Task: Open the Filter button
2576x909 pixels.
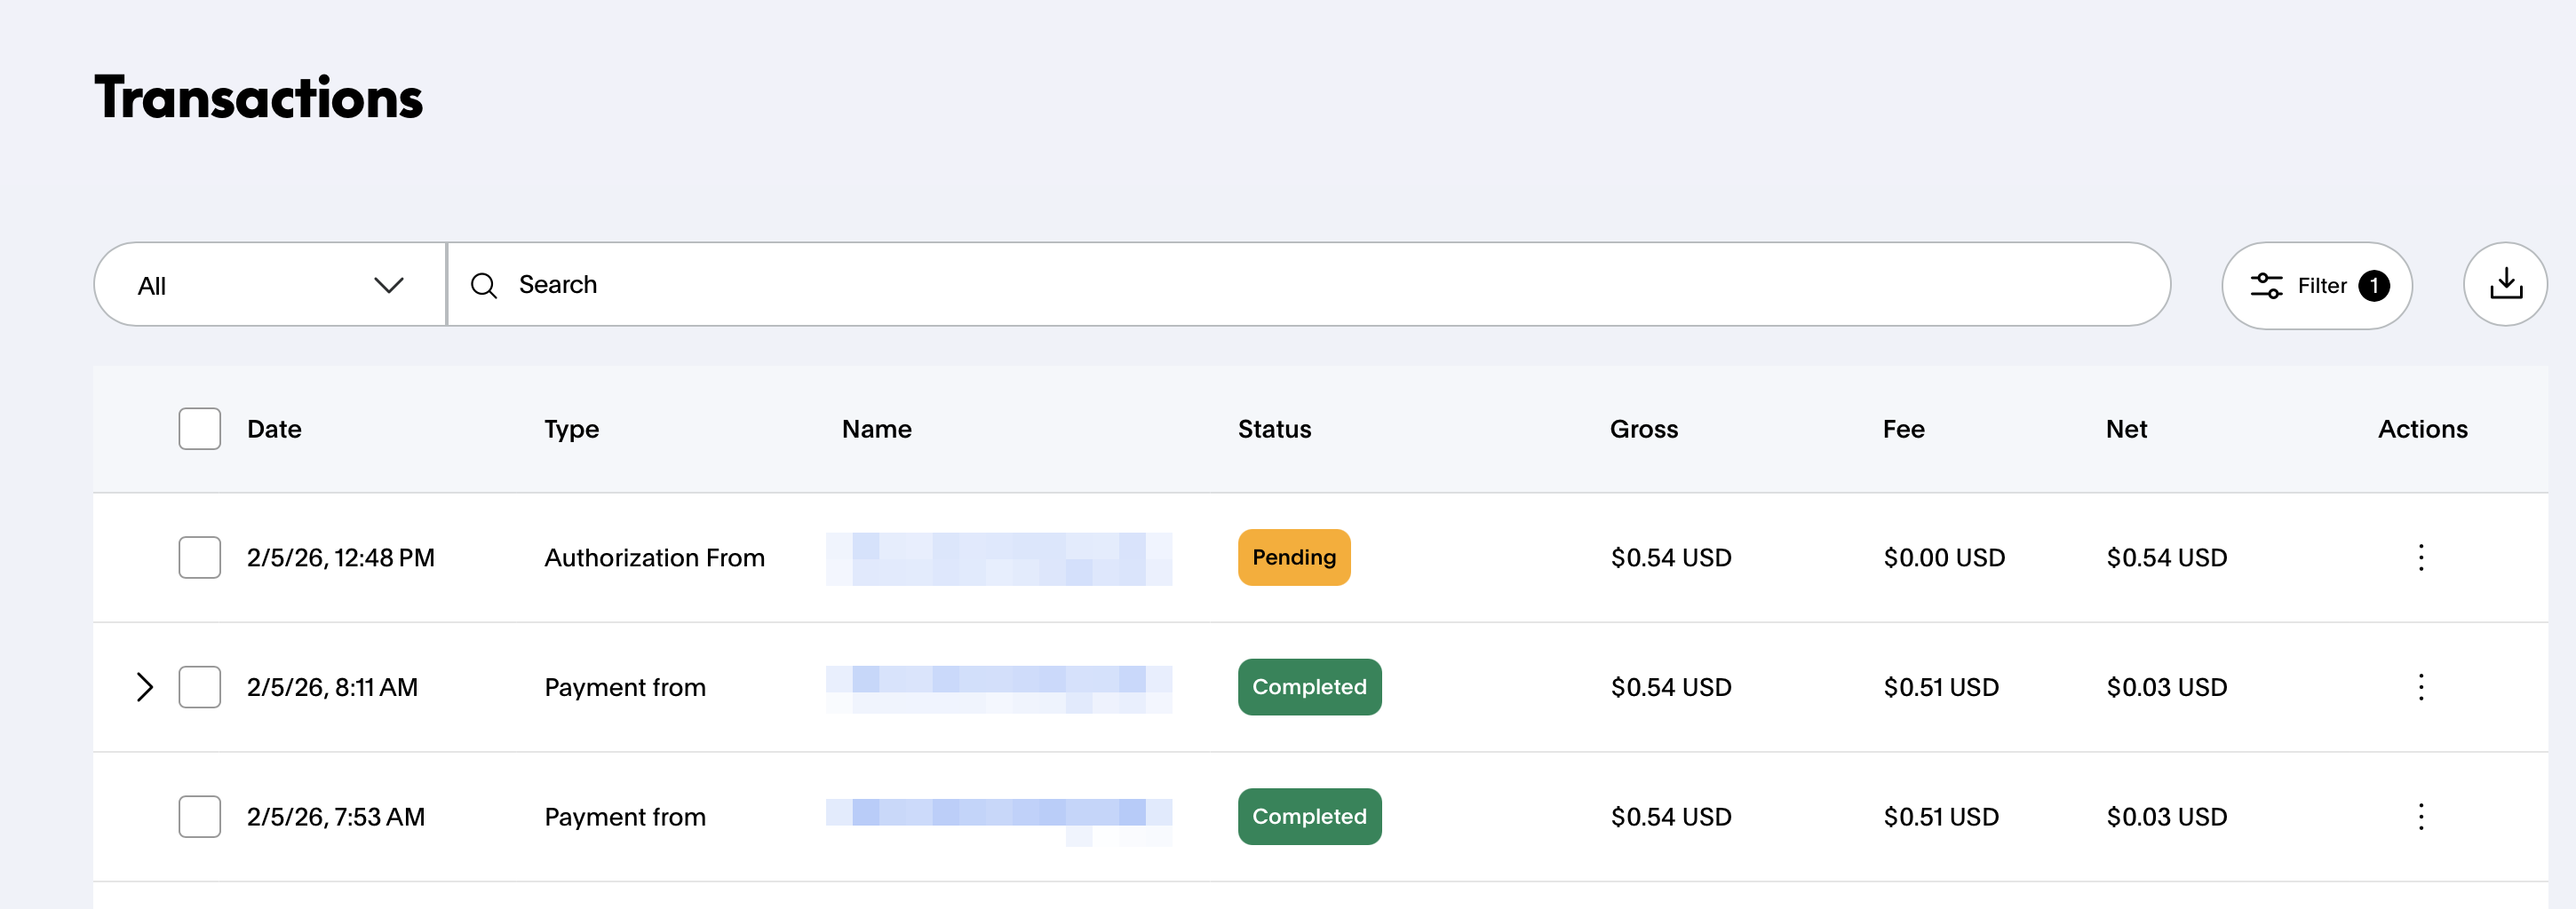Action: [x=2315, y=286]
